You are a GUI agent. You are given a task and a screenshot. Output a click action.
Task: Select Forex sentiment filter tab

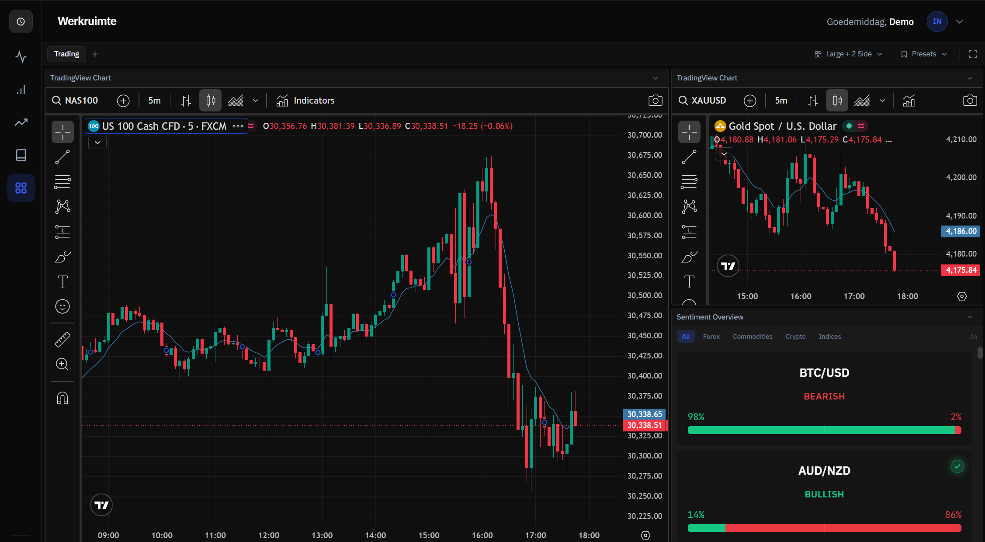[711, 337]
